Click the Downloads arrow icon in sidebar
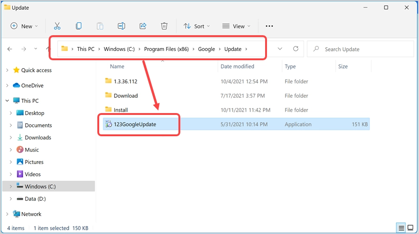Screen dimensions: 419x234 20,137
